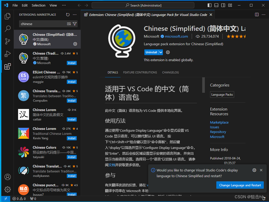Open the filter extensions funnel icon

[x=75, y=24]
